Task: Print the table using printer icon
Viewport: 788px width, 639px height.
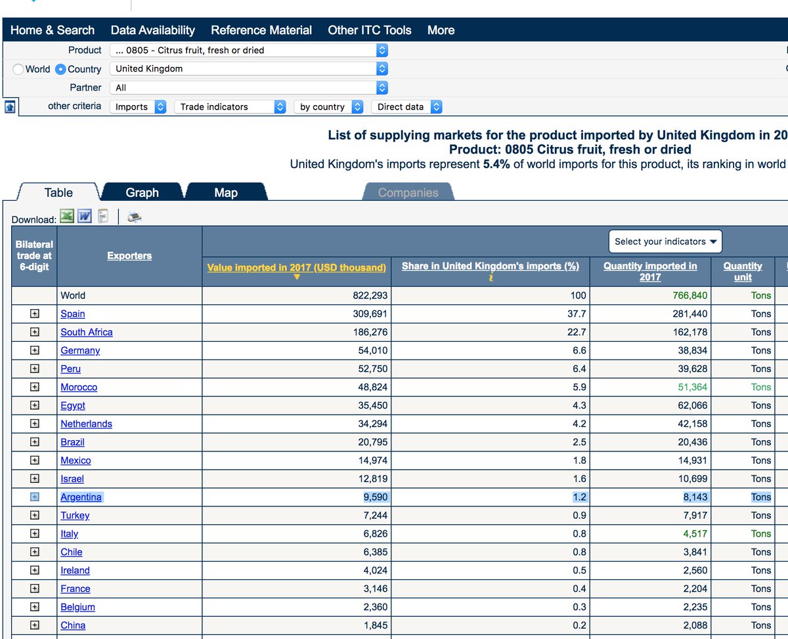Action: coord(135,216)
